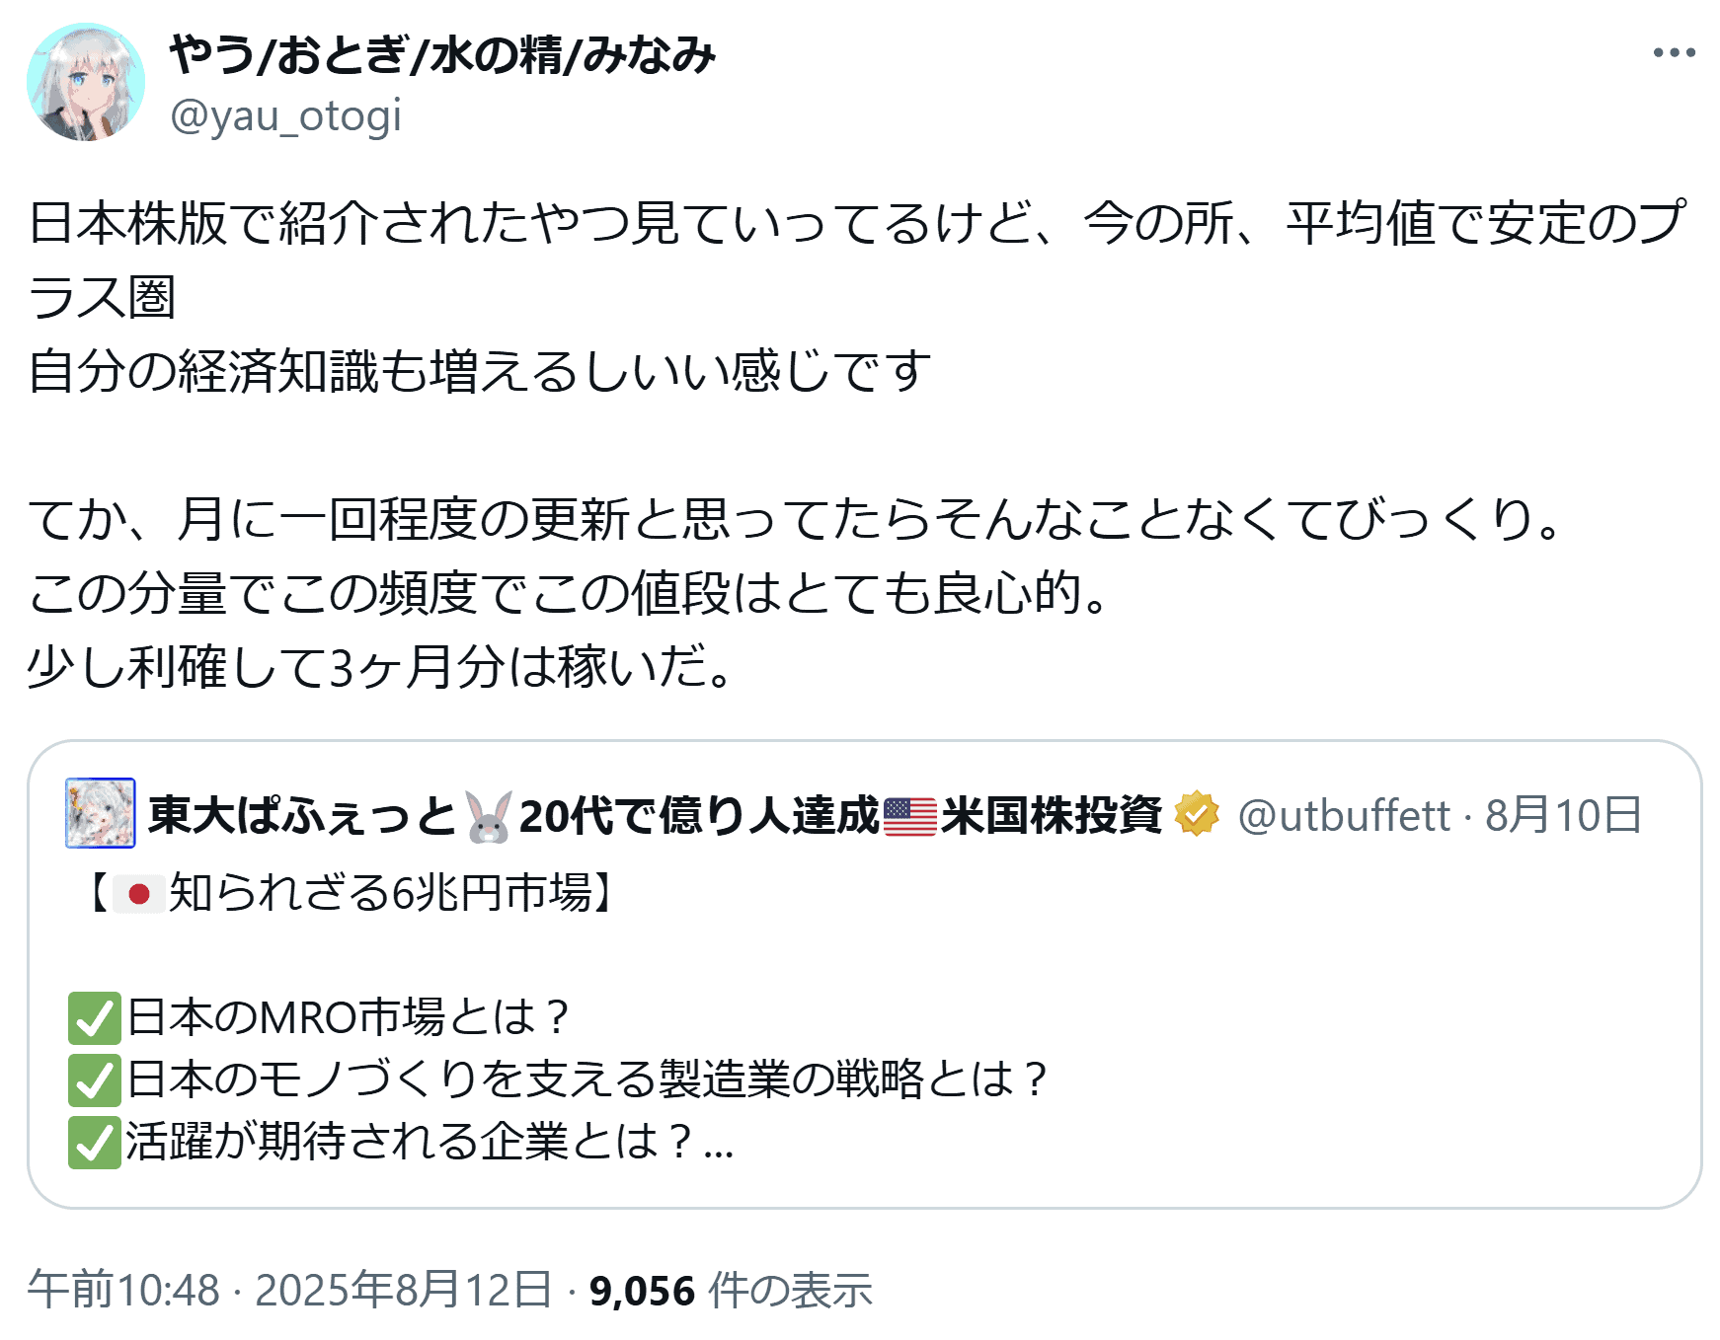
Task: Open the 知られざる6兆円市場 quoted headline
Action: pyautogui.click(x=378, y=894)
